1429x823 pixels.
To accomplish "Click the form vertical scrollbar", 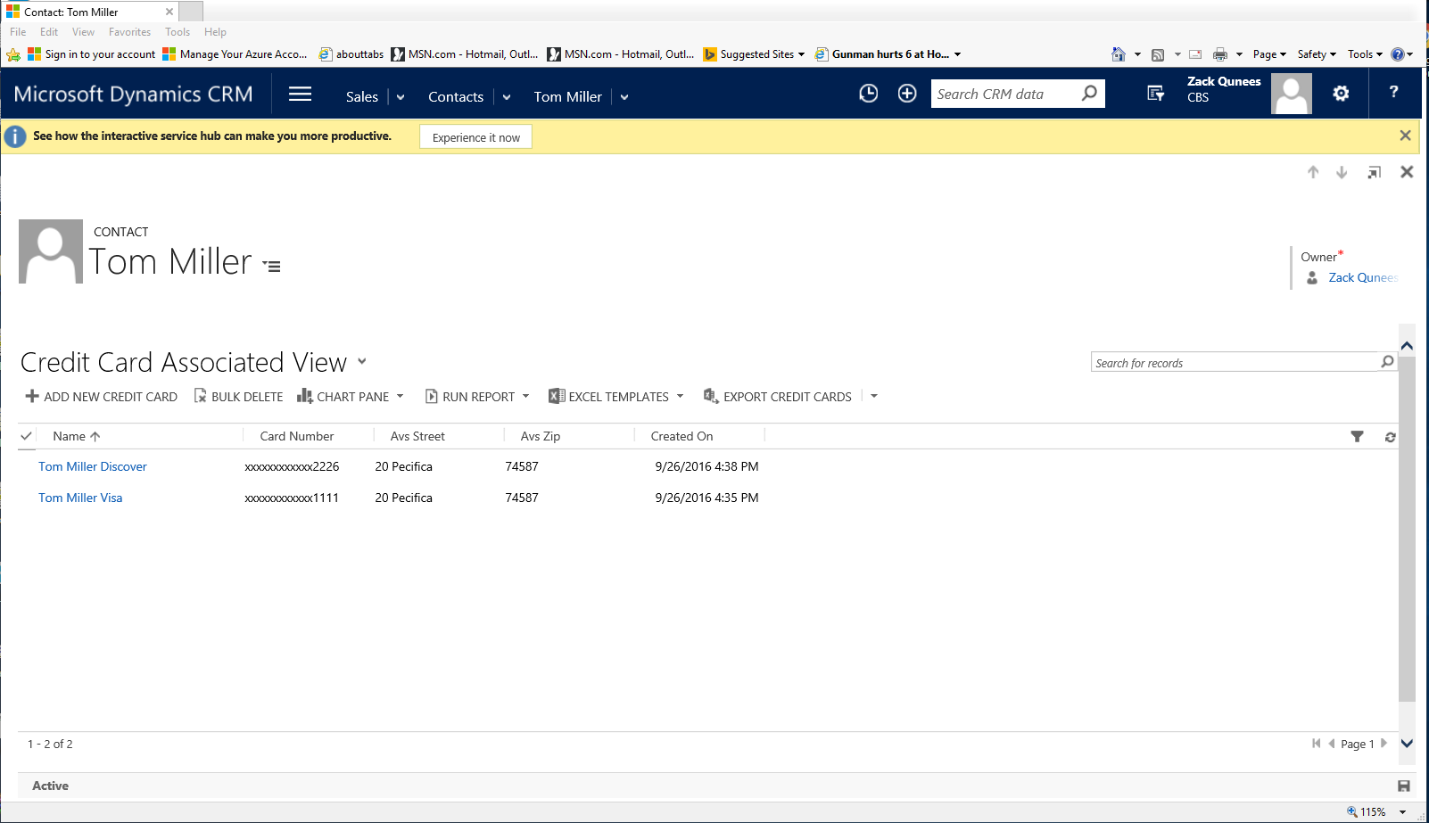I will pyautogui.click(x=1407, y=531).
